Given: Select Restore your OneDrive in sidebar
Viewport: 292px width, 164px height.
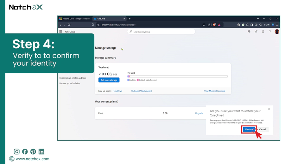Looking at the screenshot, I should [x=69, y=83].
